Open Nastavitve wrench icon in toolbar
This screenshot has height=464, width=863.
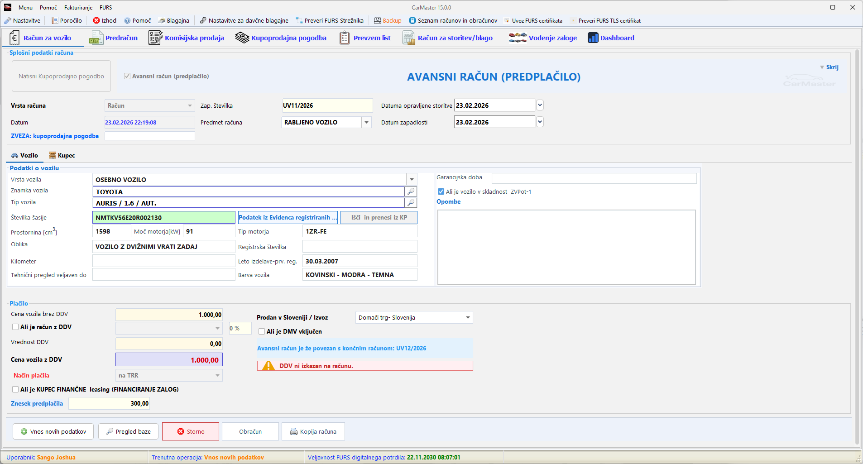point(8,20)
